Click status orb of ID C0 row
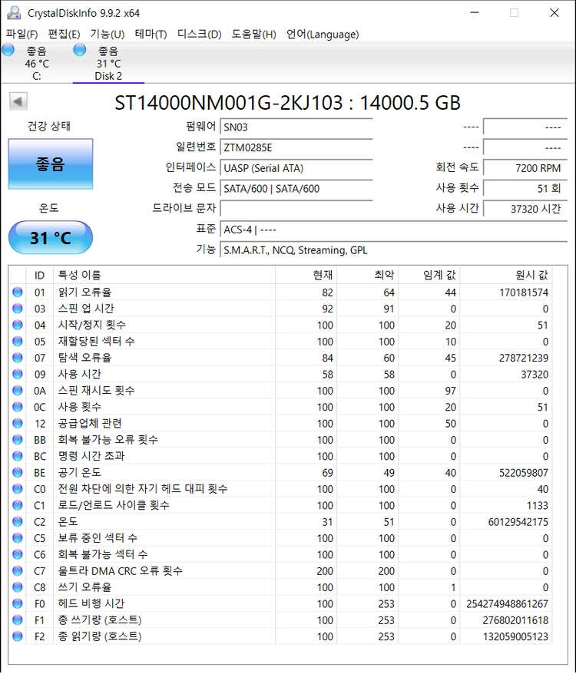This screenshot has width=576, height=674. point(18,489)
